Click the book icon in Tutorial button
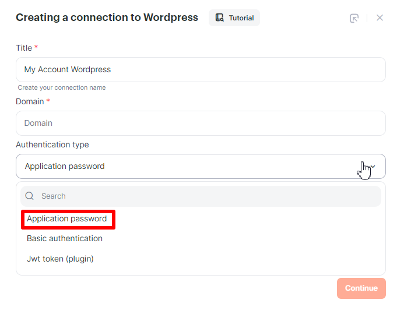 (220, 18)
